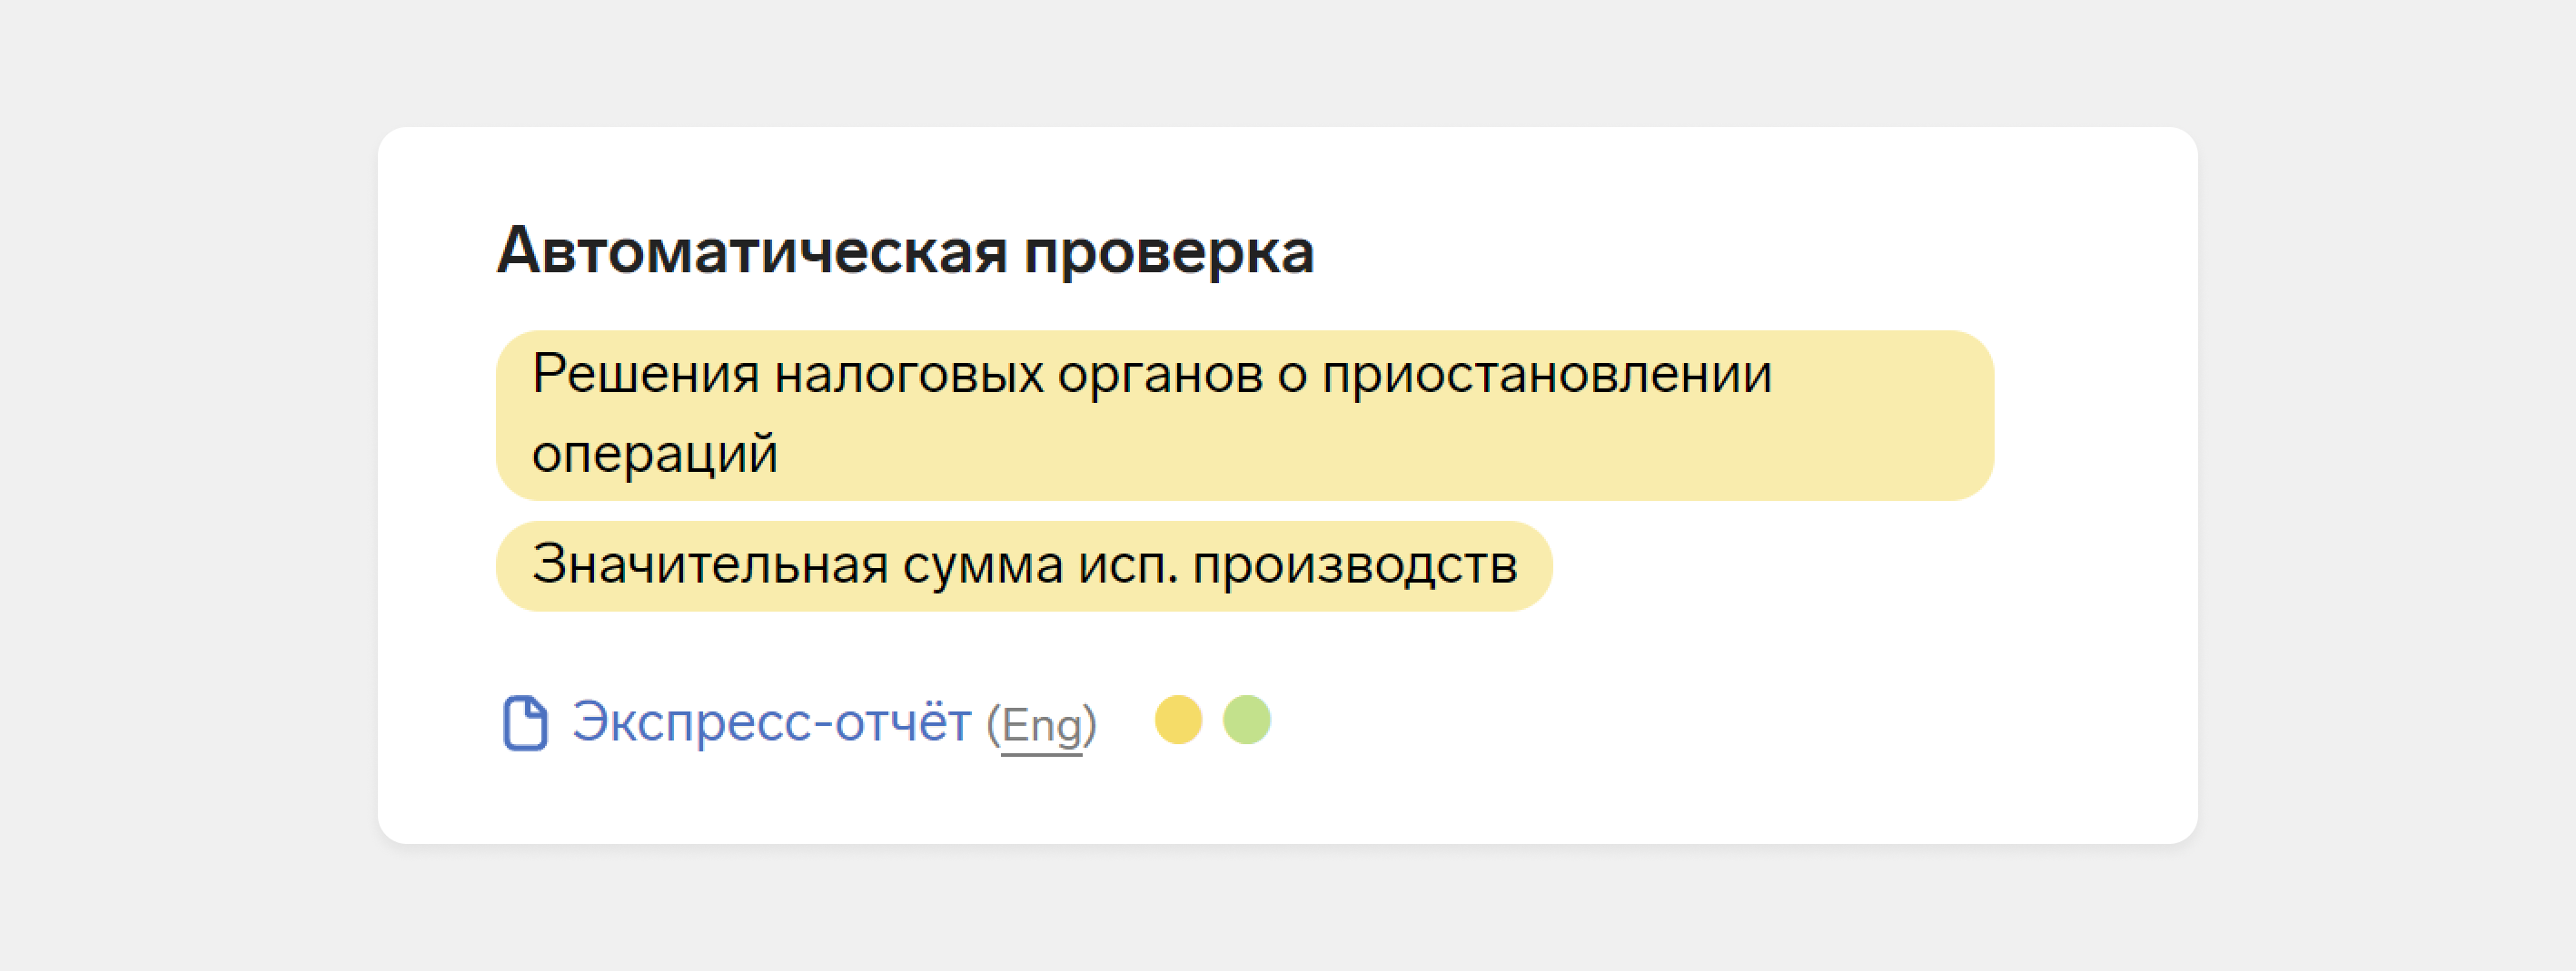Open the Eng version of the report
The width and height of the screenshot is (2576, 971).
pos(1042,725)
